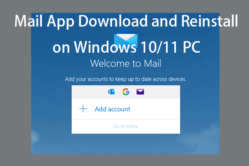Click the Welcome to Mail heading

[126, 63]
